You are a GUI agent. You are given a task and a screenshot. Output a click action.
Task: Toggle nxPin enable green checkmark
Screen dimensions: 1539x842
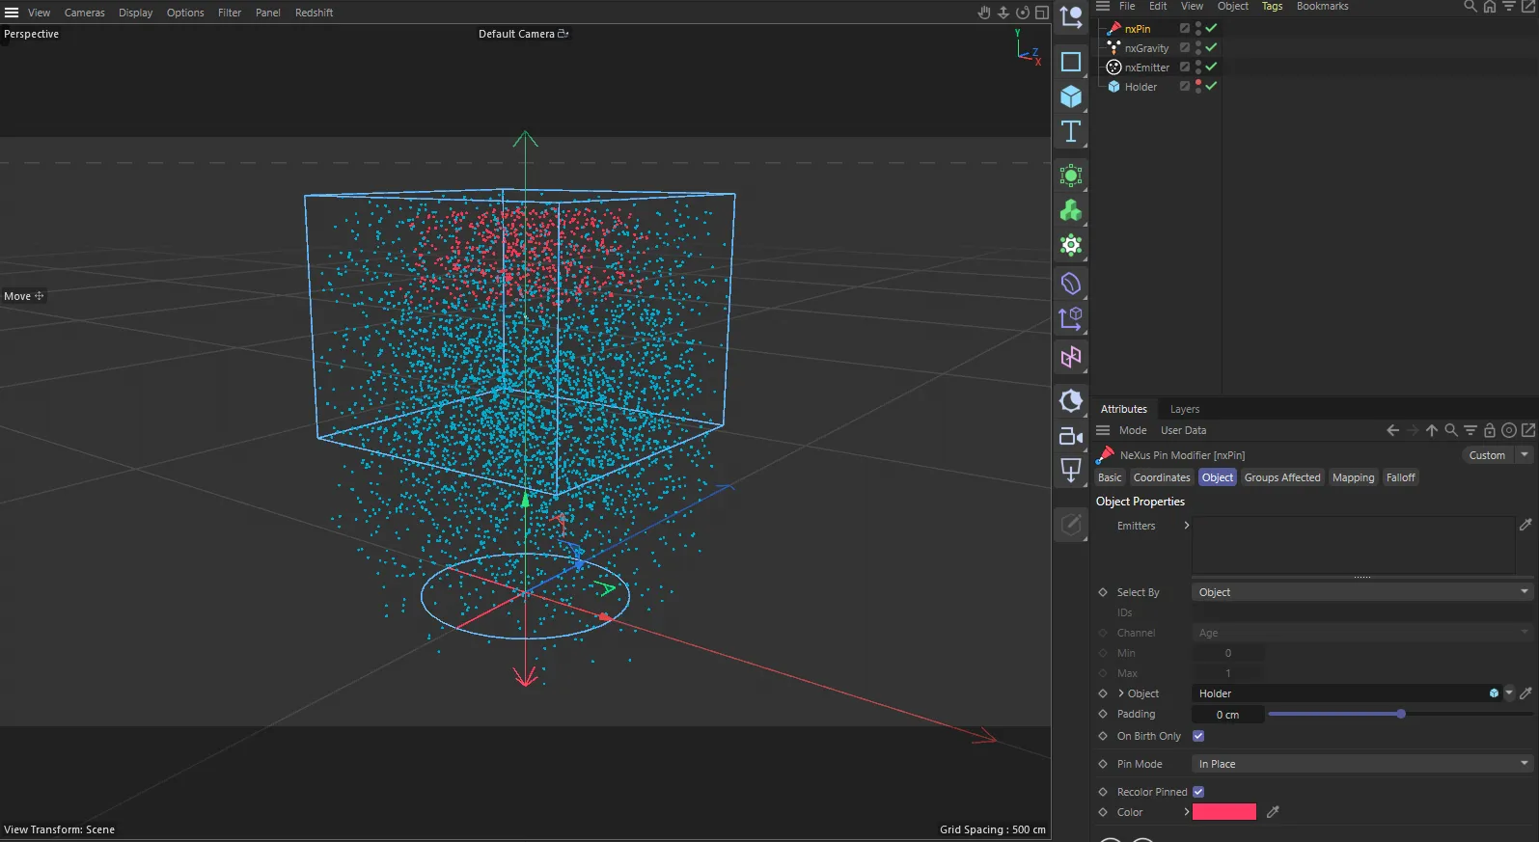tap(1211, 28)
